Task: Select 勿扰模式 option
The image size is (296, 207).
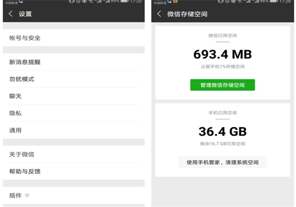Action: 22,79
